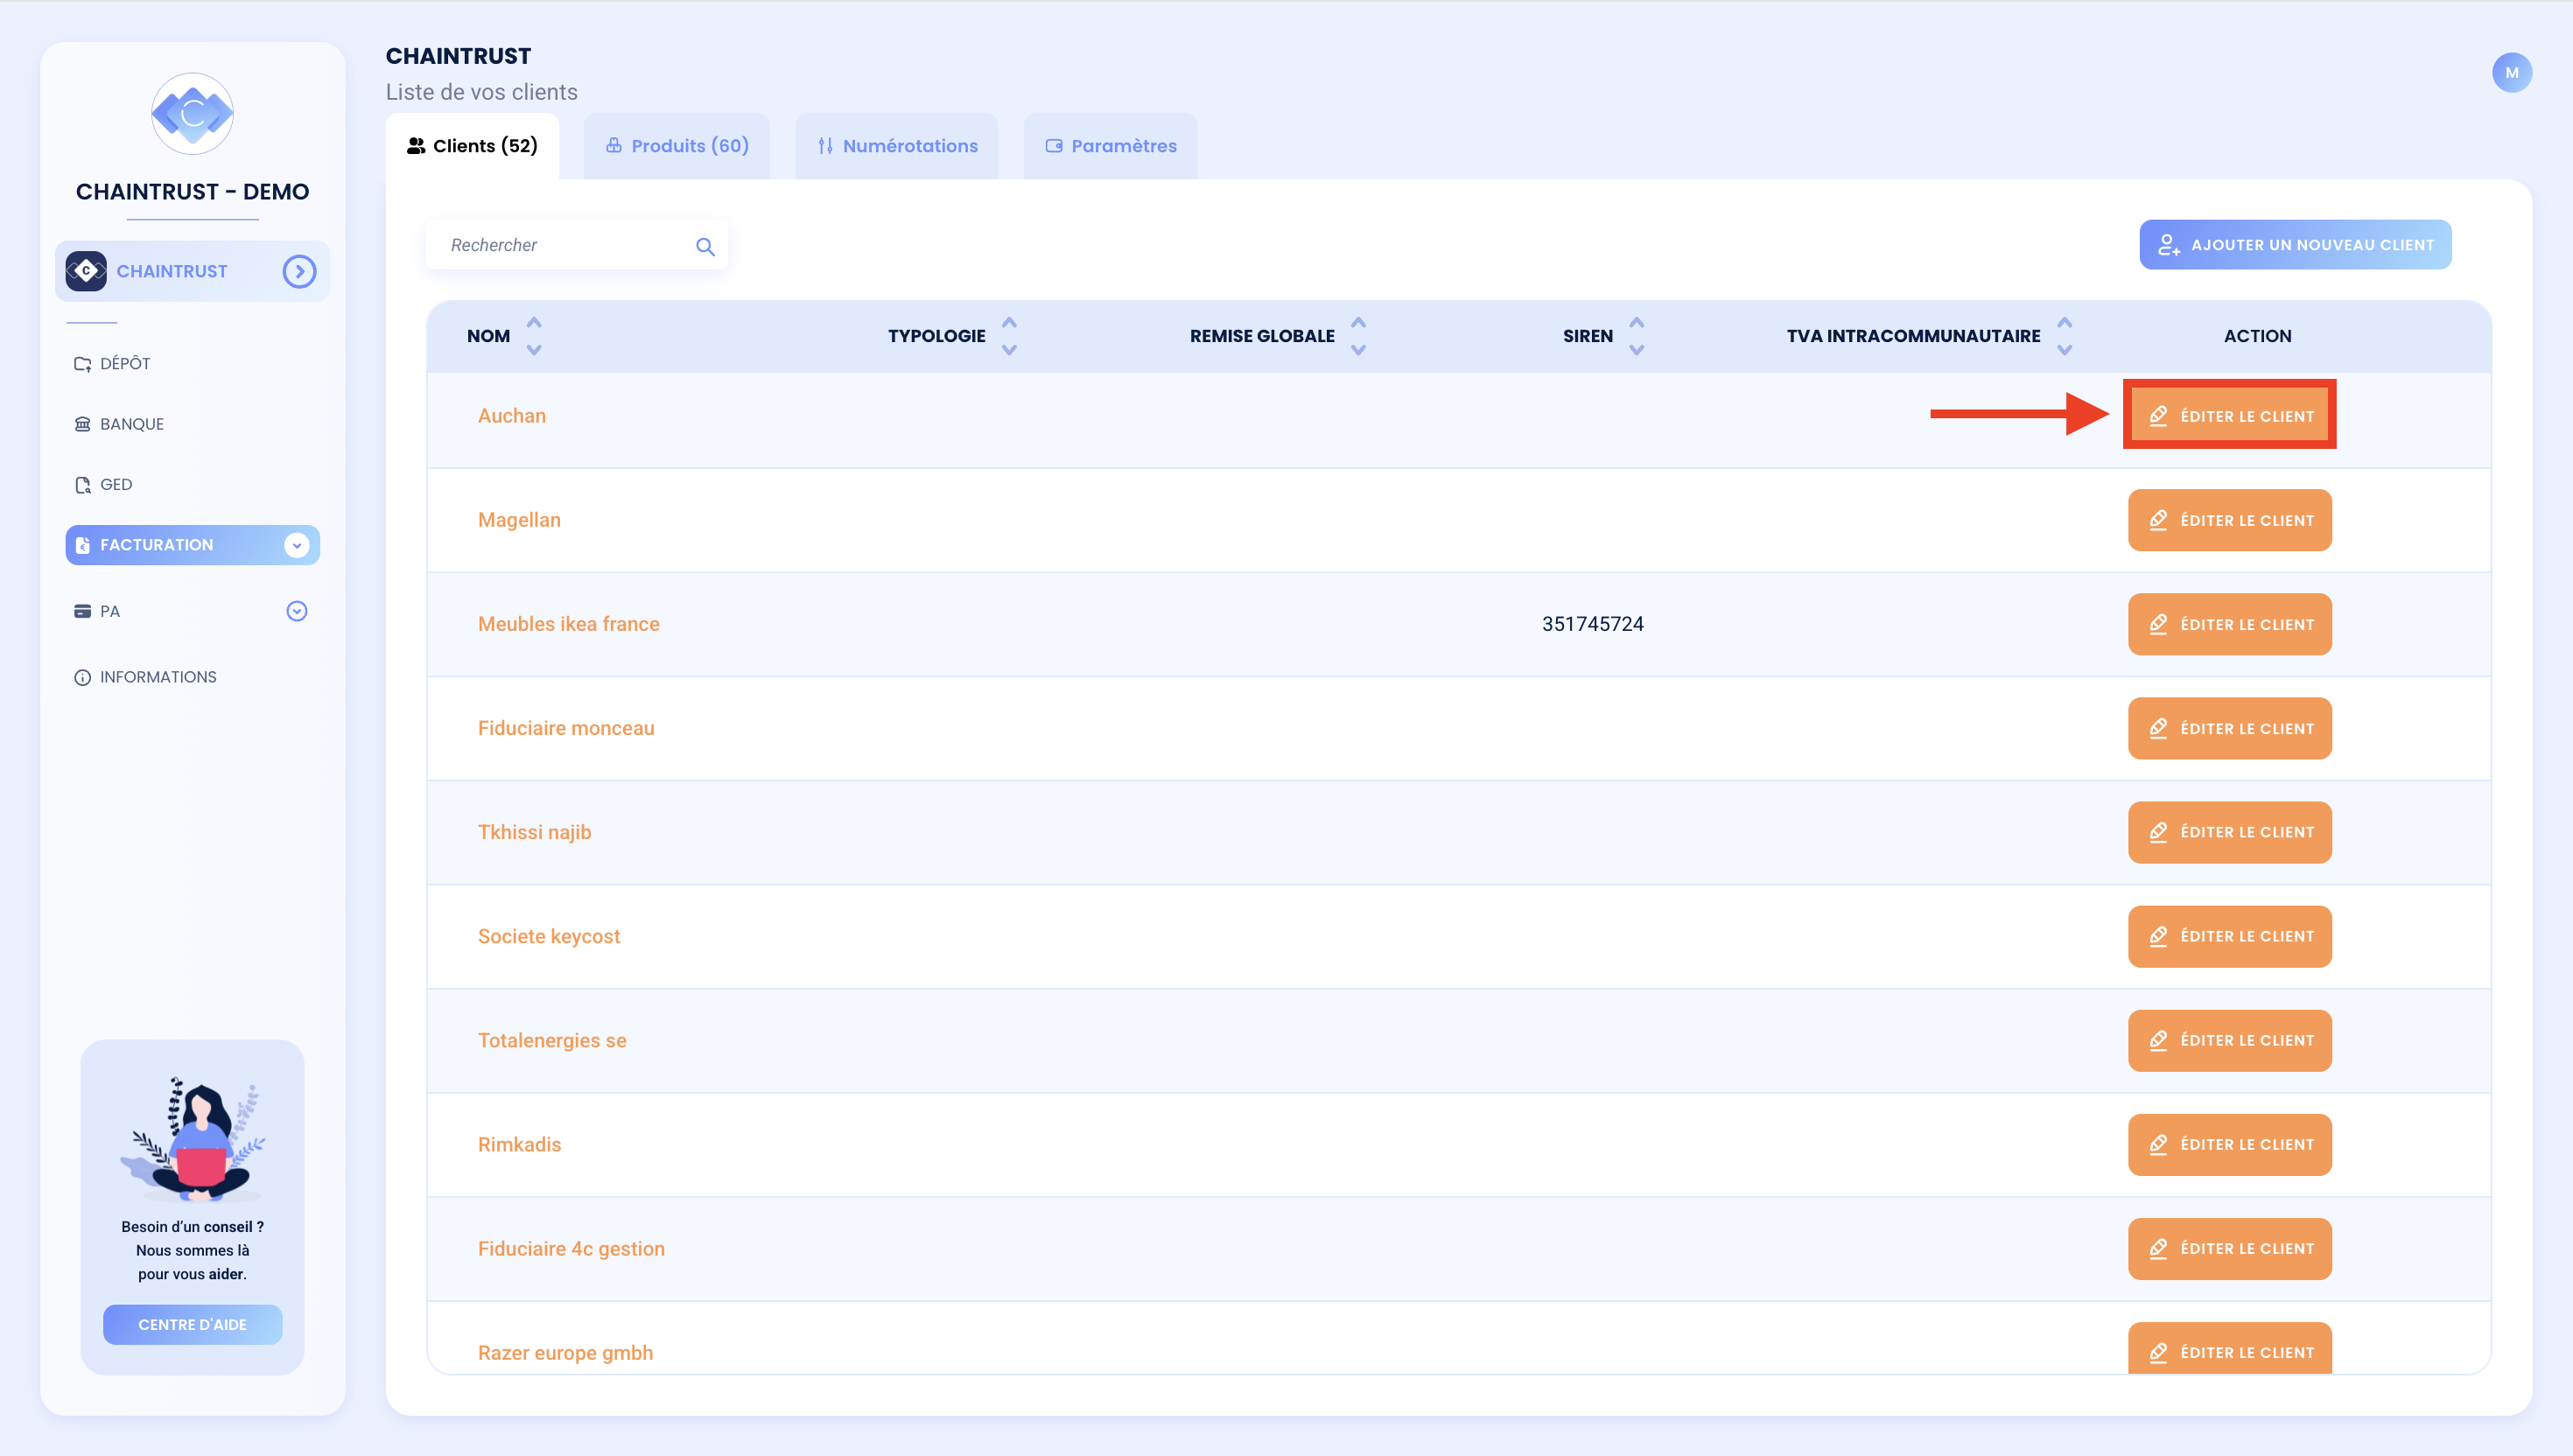Screen dimensions: 2573x1456
Task: Edit the Totalenergies se client
Action: (x=2229, y=1040)
